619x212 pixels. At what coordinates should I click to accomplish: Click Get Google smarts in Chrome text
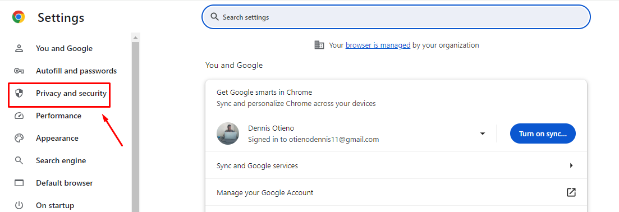tap(264, 92)
